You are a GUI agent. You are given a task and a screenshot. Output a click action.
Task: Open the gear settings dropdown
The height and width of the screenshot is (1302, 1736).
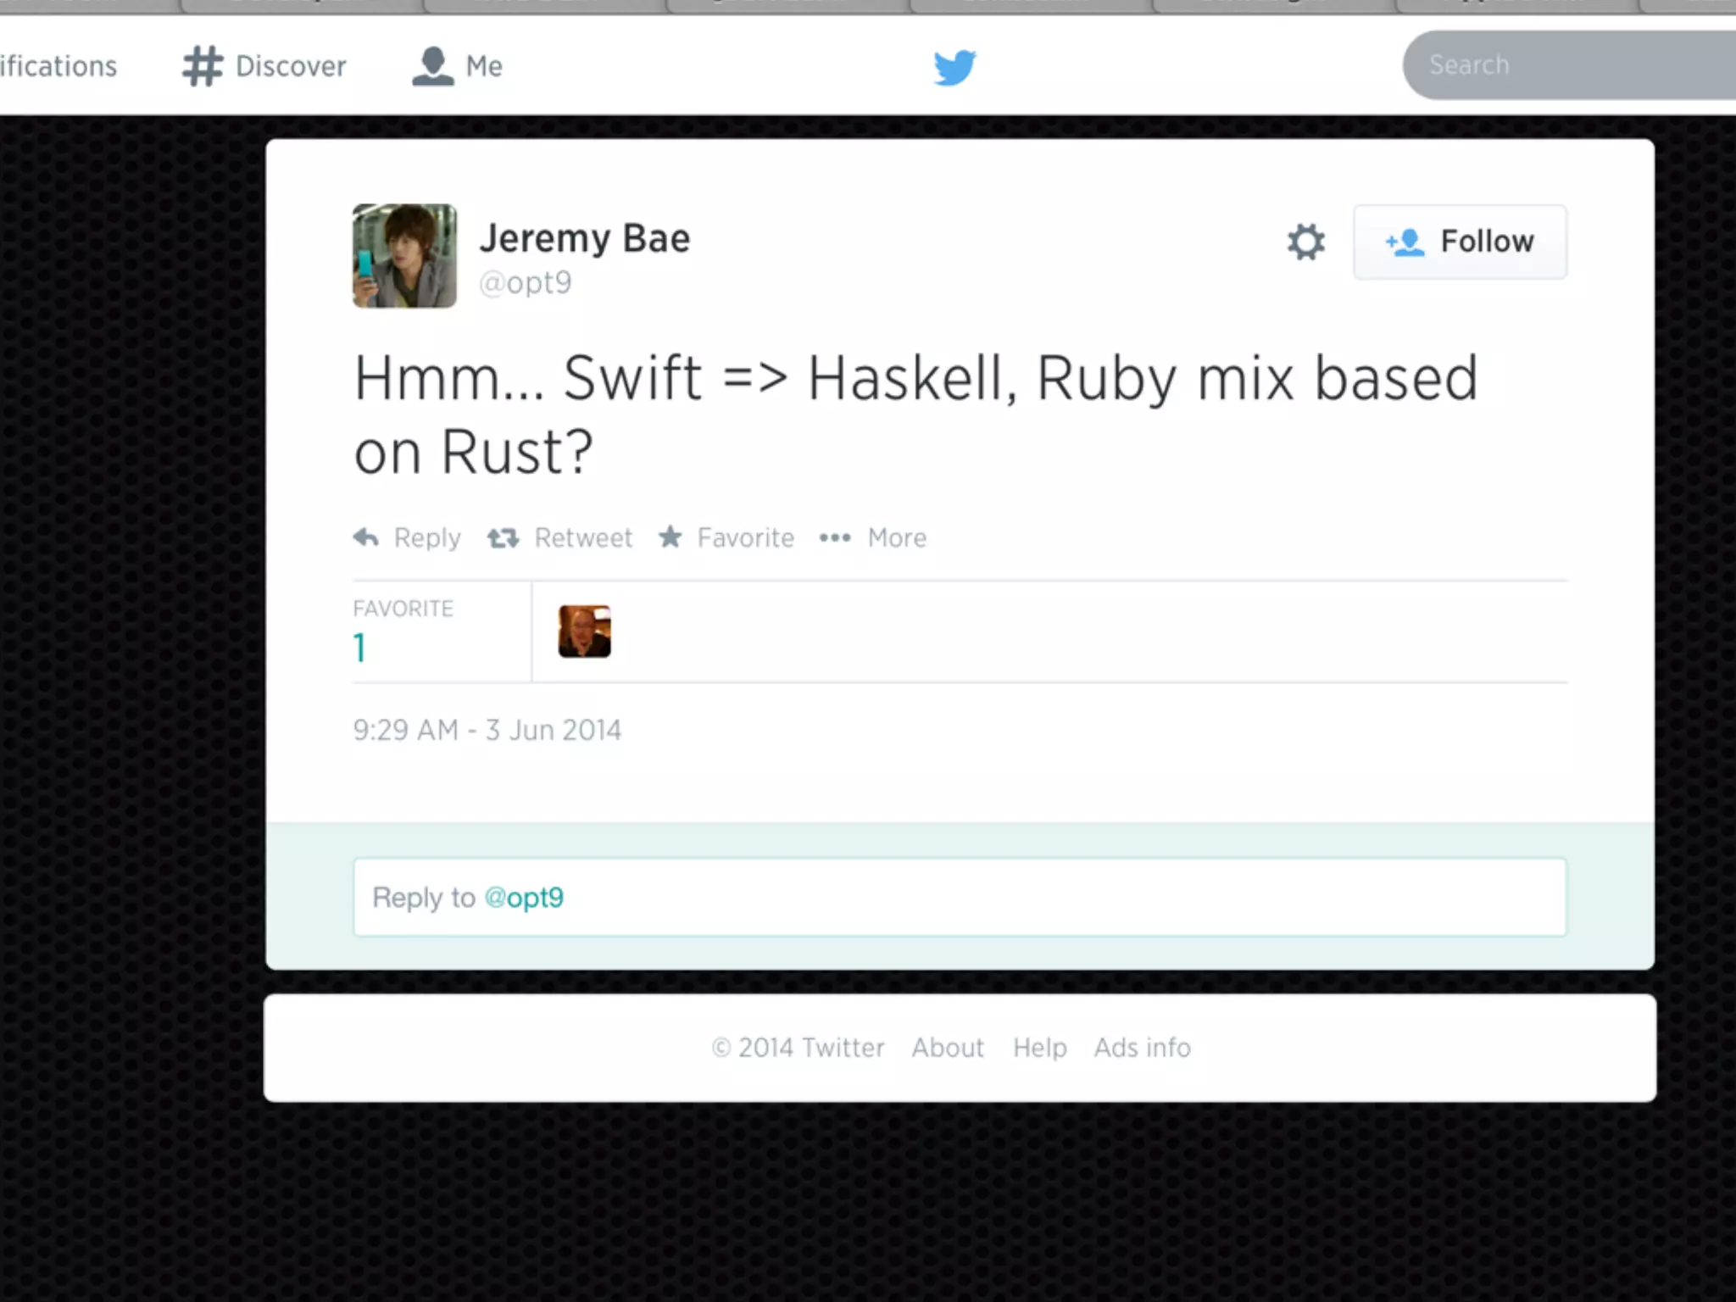(x=1305, y=242)
